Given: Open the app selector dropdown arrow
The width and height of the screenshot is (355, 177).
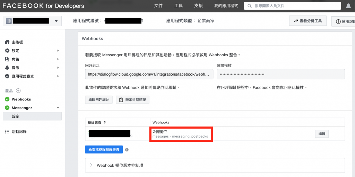Looking at the screenshot, I should 56,21.
